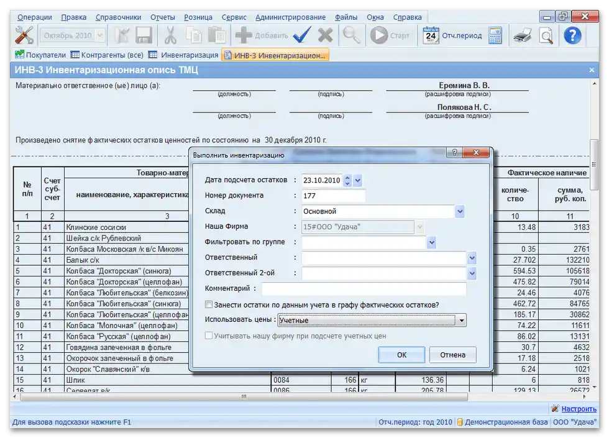Open the wrench and screwdriver settings icon
609x438 pixels.
[24, 35]
